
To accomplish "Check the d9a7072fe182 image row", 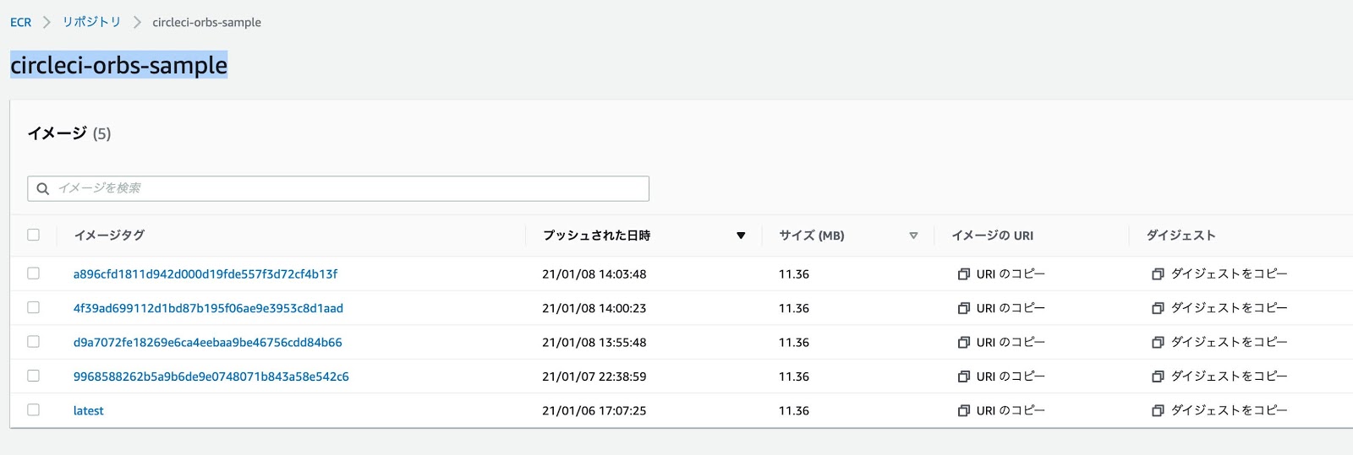I will tap(34, 342).
